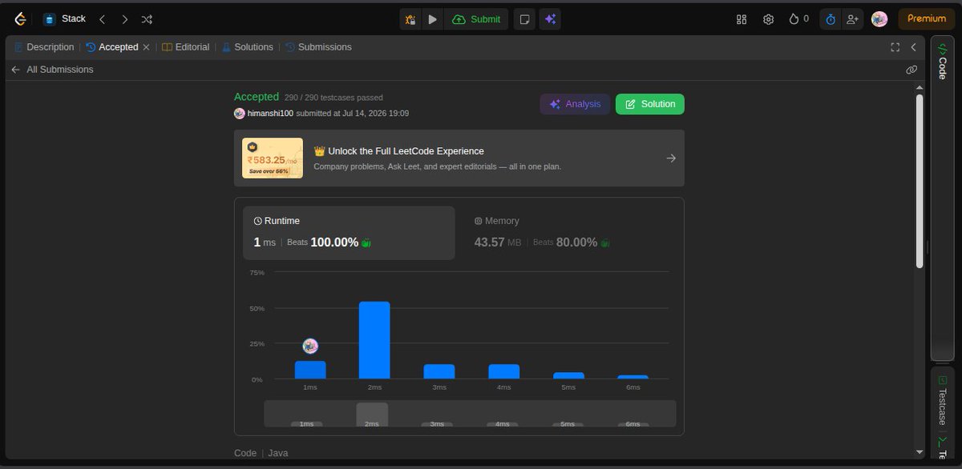This screenshot has width=962, height=469.
Task: Click the debug icon in toolbar
Action: (x=410, y=19)
